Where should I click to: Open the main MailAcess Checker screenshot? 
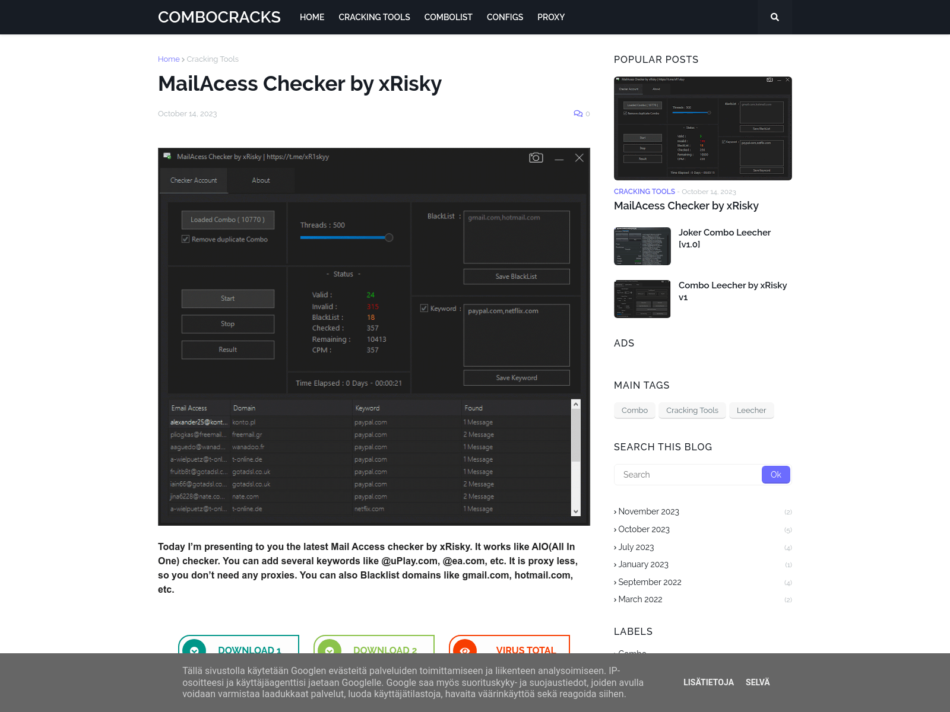point(374,336)
